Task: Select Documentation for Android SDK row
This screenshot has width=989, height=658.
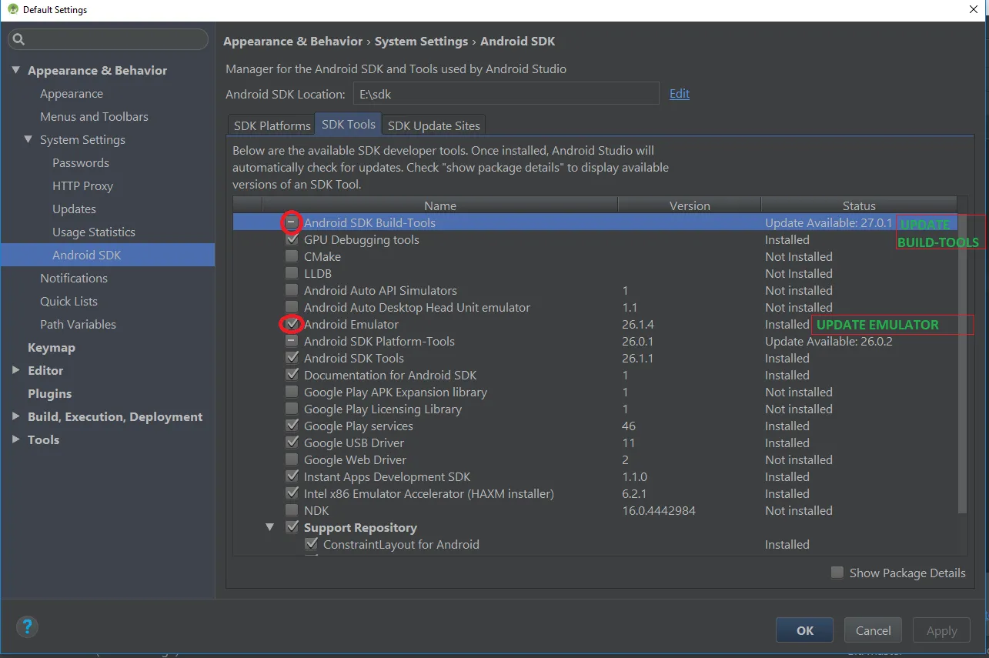Action: tap(390, 376)
